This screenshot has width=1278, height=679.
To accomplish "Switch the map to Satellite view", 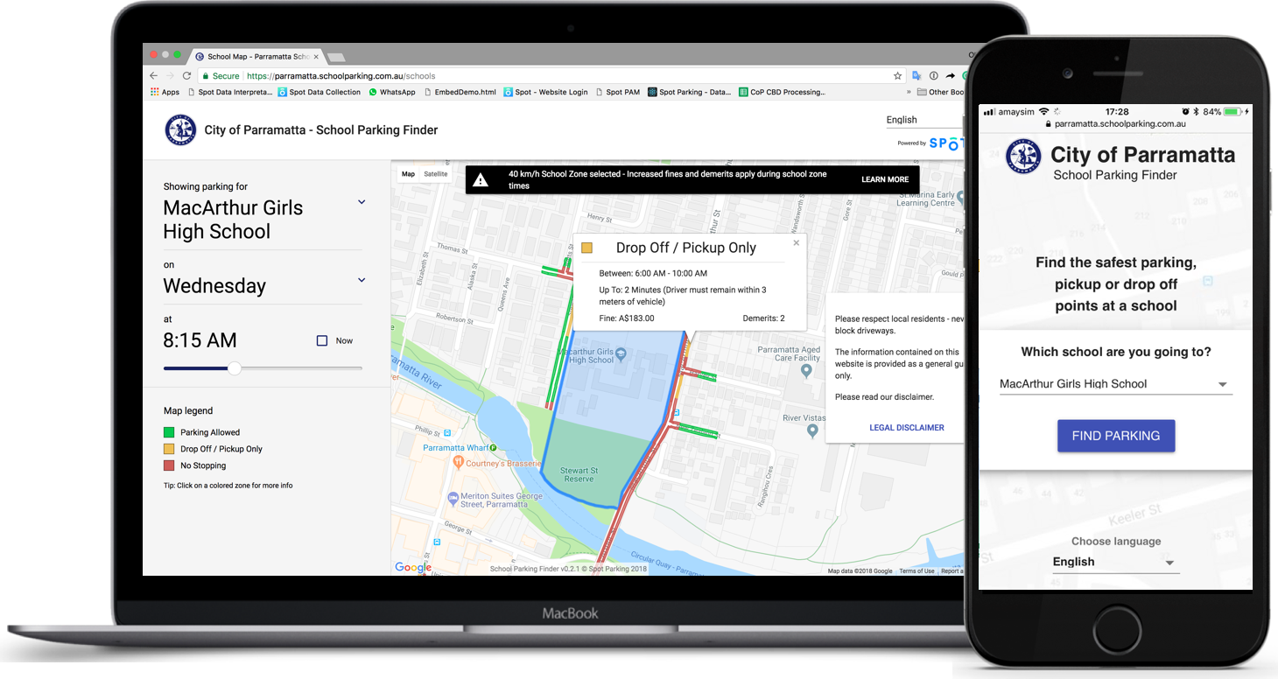I will coord(436,174).
